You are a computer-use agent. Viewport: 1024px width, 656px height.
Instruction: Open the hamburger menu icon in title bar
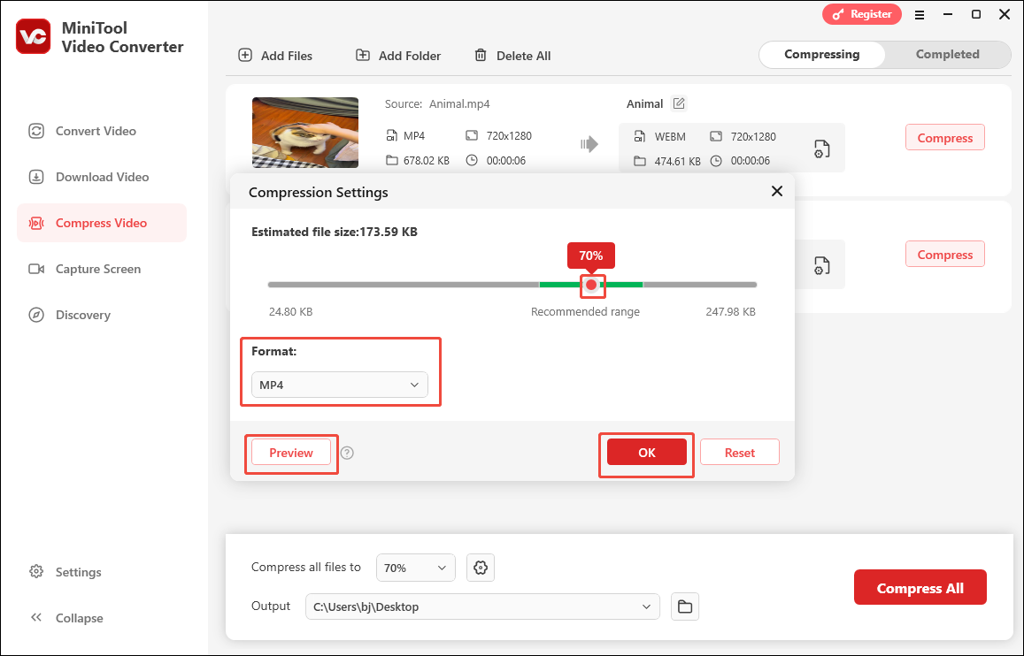[920, 15]
